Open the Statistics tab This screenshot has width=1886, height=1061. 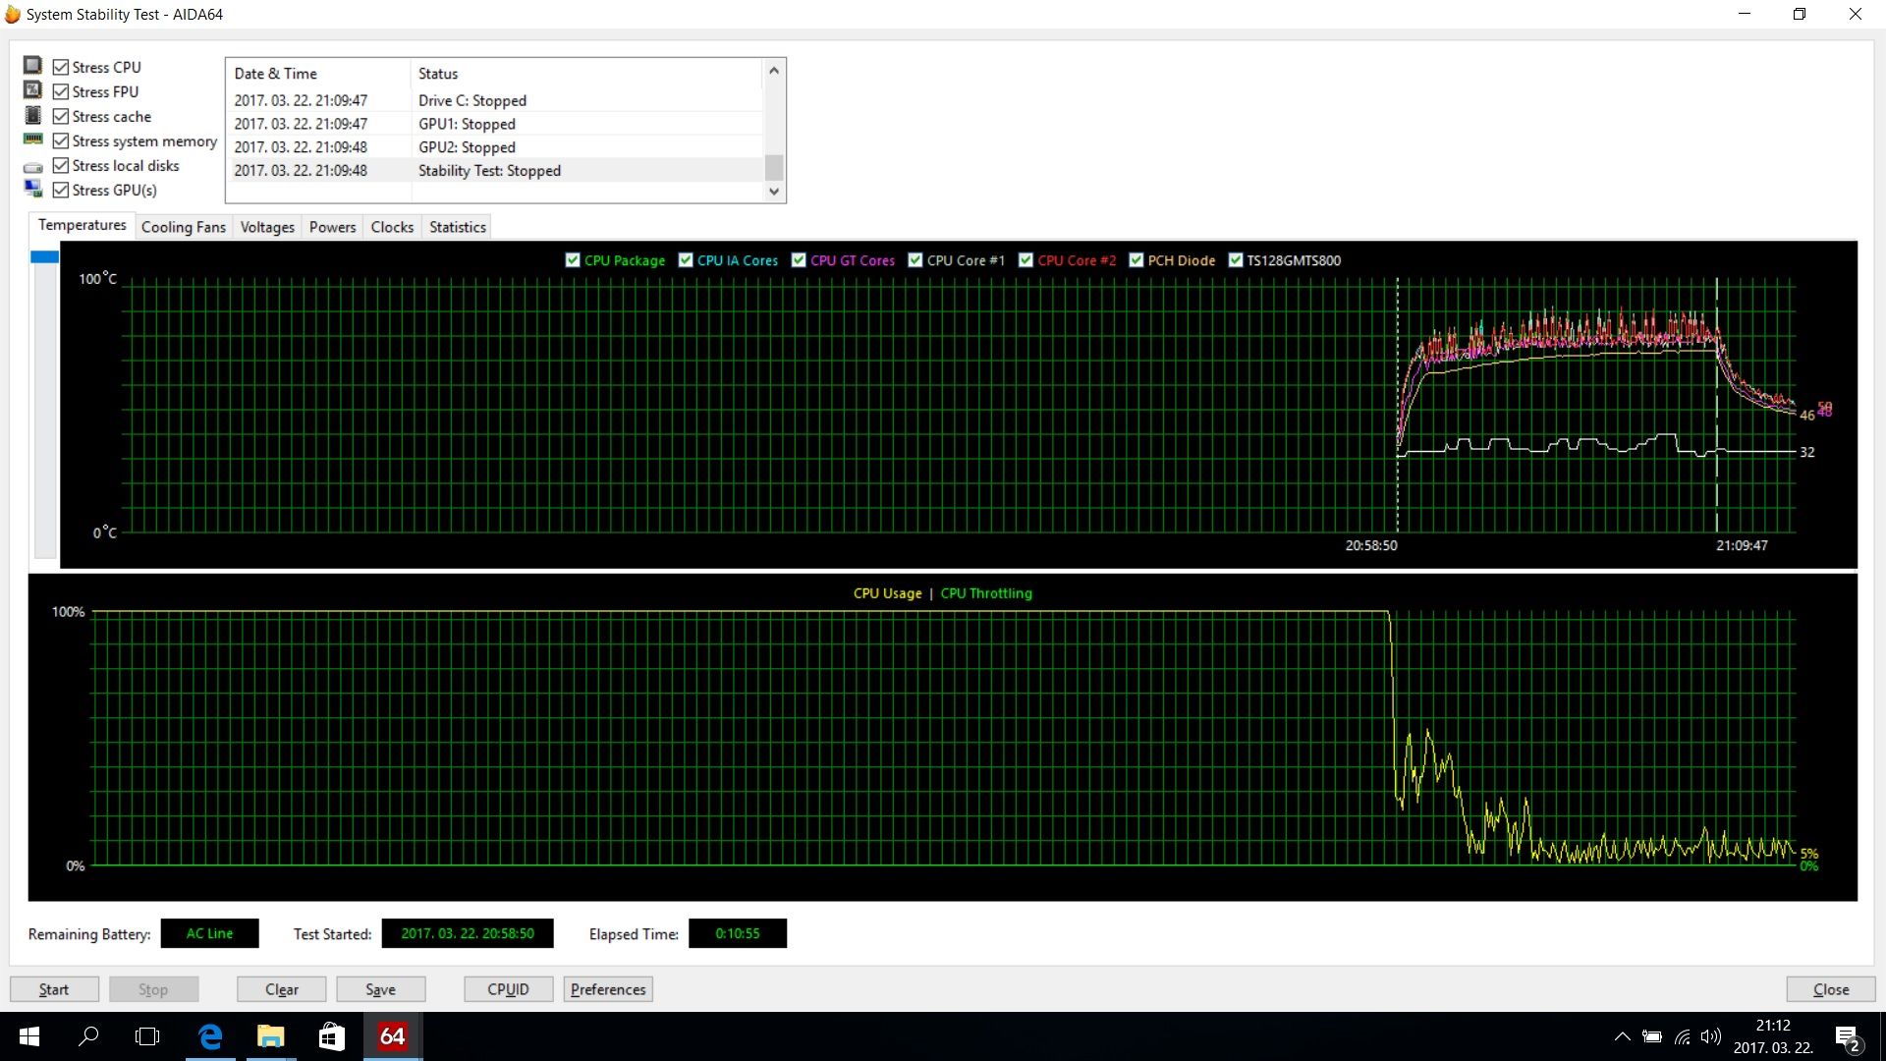457,227
